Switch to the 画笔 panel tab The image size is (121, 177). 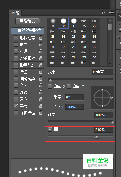pyautogui.click(x=15, y=13)
